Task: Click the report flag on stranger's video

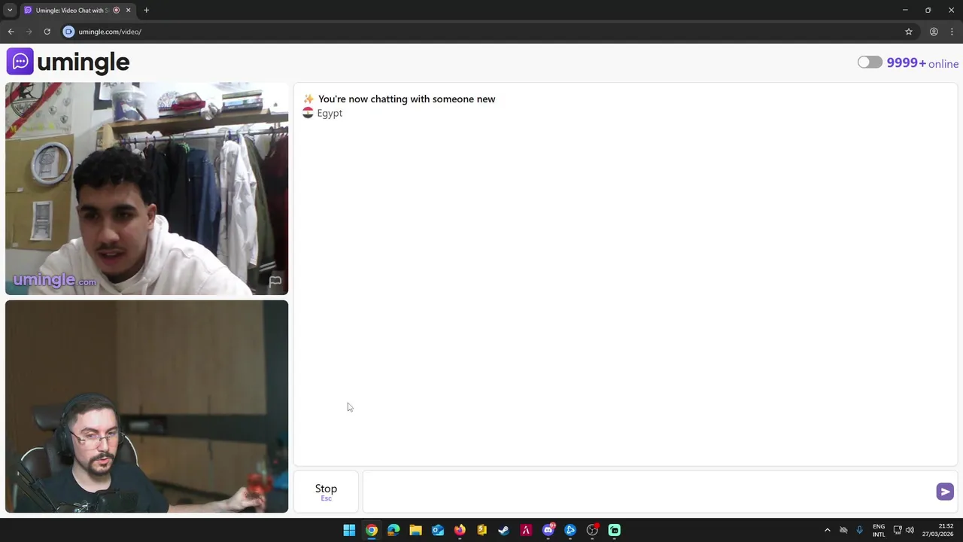Action: point(275,282)
